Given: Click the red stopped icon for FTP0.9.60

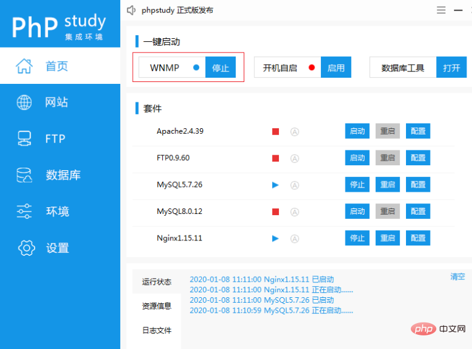Looking at the screenshot, I should tap(275, 158).
